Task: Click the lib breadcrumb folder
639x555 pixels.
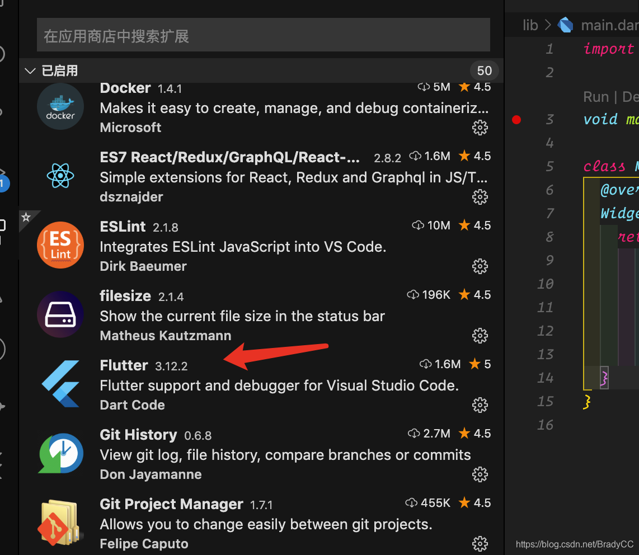Action: coord(530,25)
